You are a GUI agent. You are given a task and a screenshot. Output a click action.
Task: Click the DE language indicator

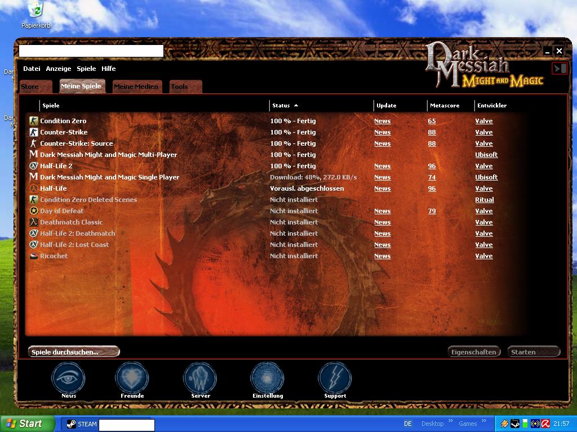pyautogui.click(x=408, y=424)
